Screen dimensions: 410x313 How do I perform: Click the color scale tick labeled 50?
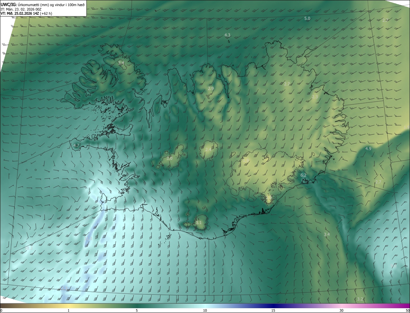[x=407, y=310]
